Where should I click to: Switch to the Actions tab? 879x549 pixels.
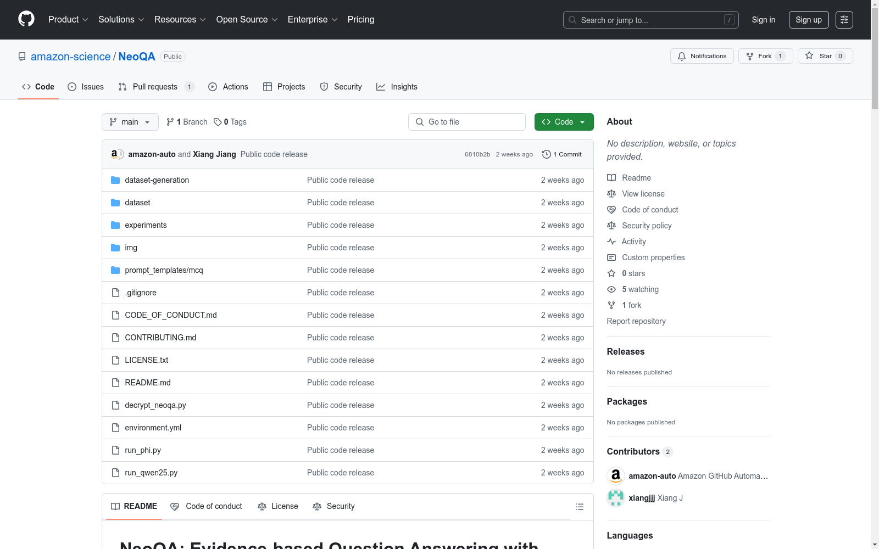click(228, 87)
